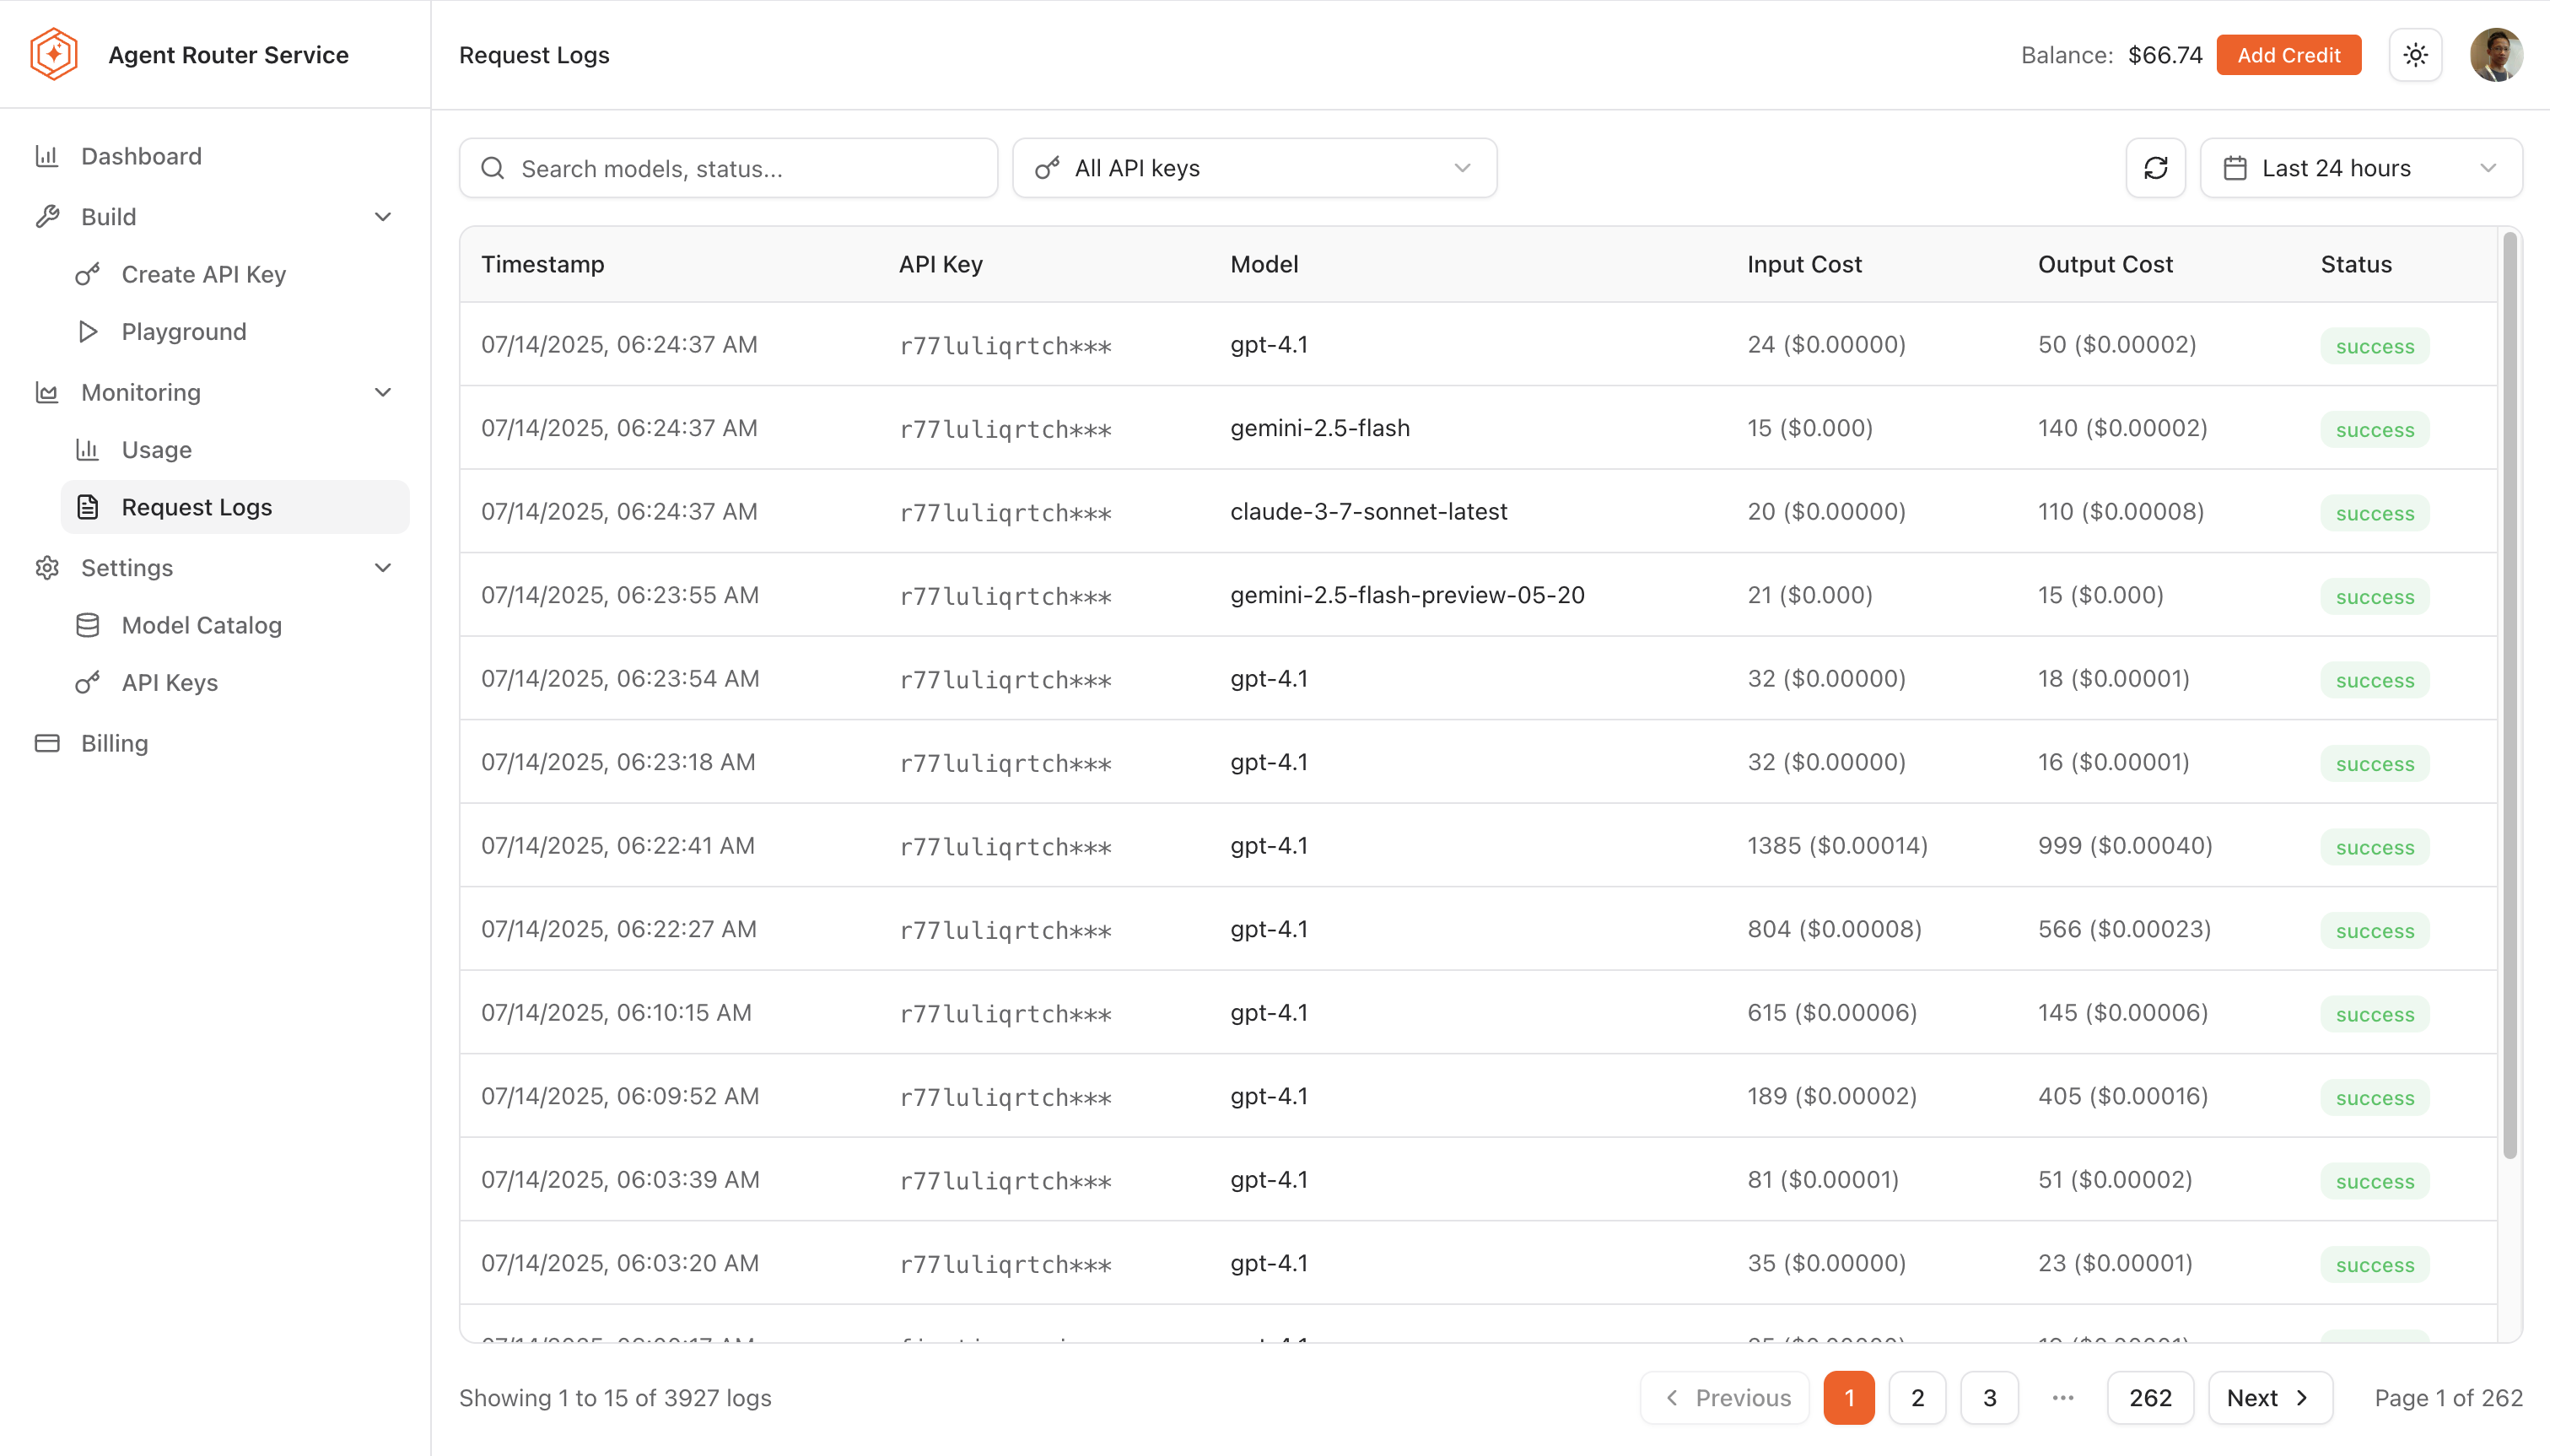Open the Last 24 hours dropdown
The height and width of the screenshot is (1456, 2550).
click(x=2362, y=168)
